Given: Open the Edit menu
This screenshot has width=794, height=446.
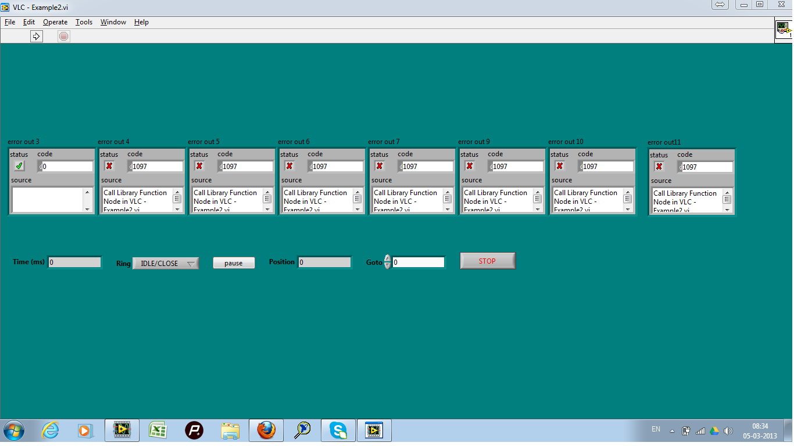Looking at the screenshot, I should click(29, 22).
